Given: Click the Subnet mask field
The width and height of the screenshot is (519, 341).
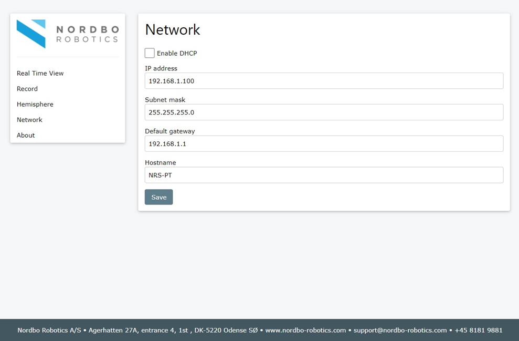Looking at the screenshot, I should pyautogui.click(x=324, y=112).
